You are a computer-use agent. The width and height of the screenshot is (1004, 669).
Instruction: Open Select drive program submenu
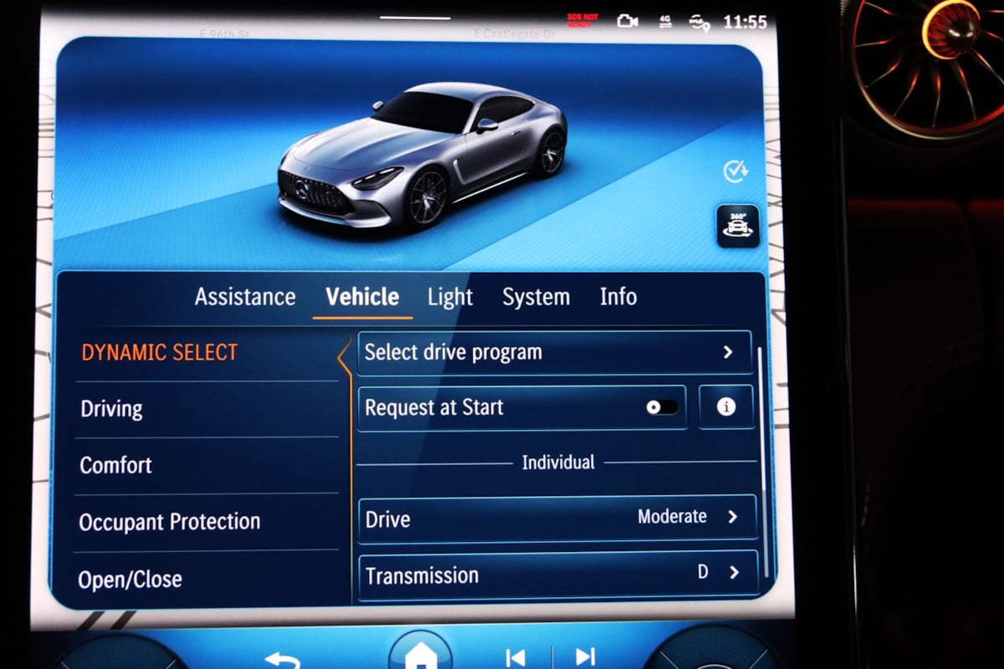(555, 352)
